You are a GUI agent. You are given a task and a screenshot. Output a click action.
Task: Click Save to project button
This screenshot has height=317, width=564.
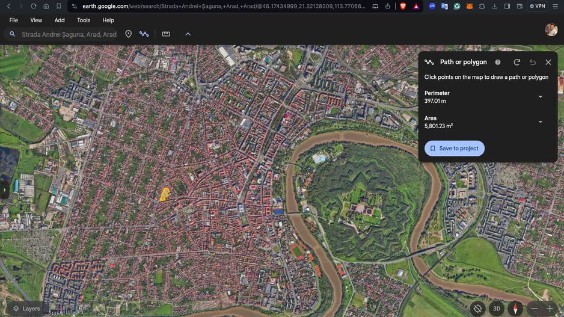point(455,149)
